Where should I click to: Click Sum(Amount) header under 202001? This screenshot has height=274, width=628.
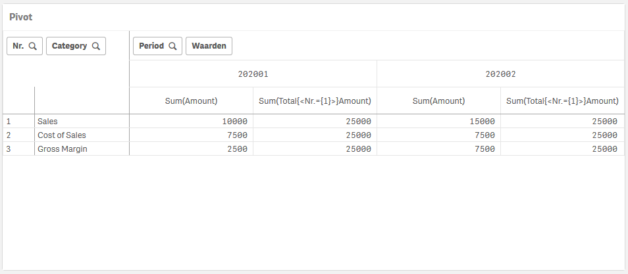coord(192,101)
